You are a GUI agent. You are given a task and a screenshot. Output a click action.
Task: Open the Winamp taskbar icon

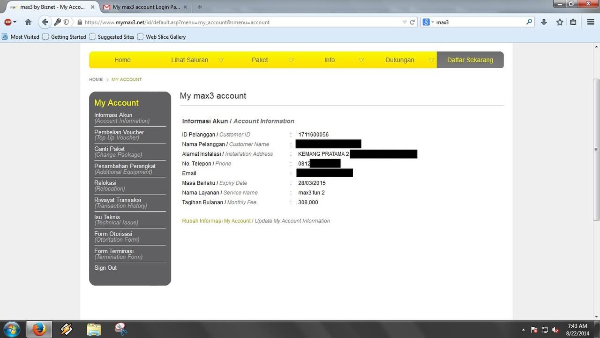coord(67,329)
